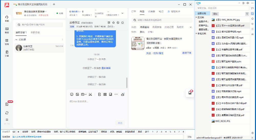
Task: Switch to the 智能助手 tab
Action: [174, 12]
